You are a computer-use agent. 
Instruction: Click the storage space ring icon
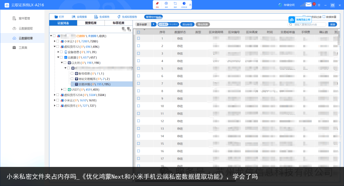(280, 5)
